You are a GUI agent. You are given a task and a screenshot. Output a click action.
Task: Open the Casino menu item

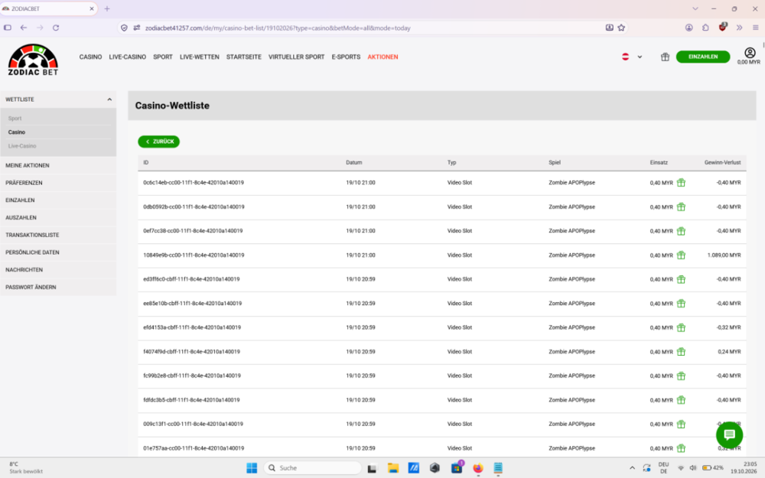(x=91, y=57)
